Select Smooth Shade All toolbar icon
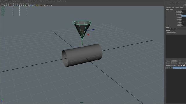The width and height of the screenshot is (186, 104). 31,5
